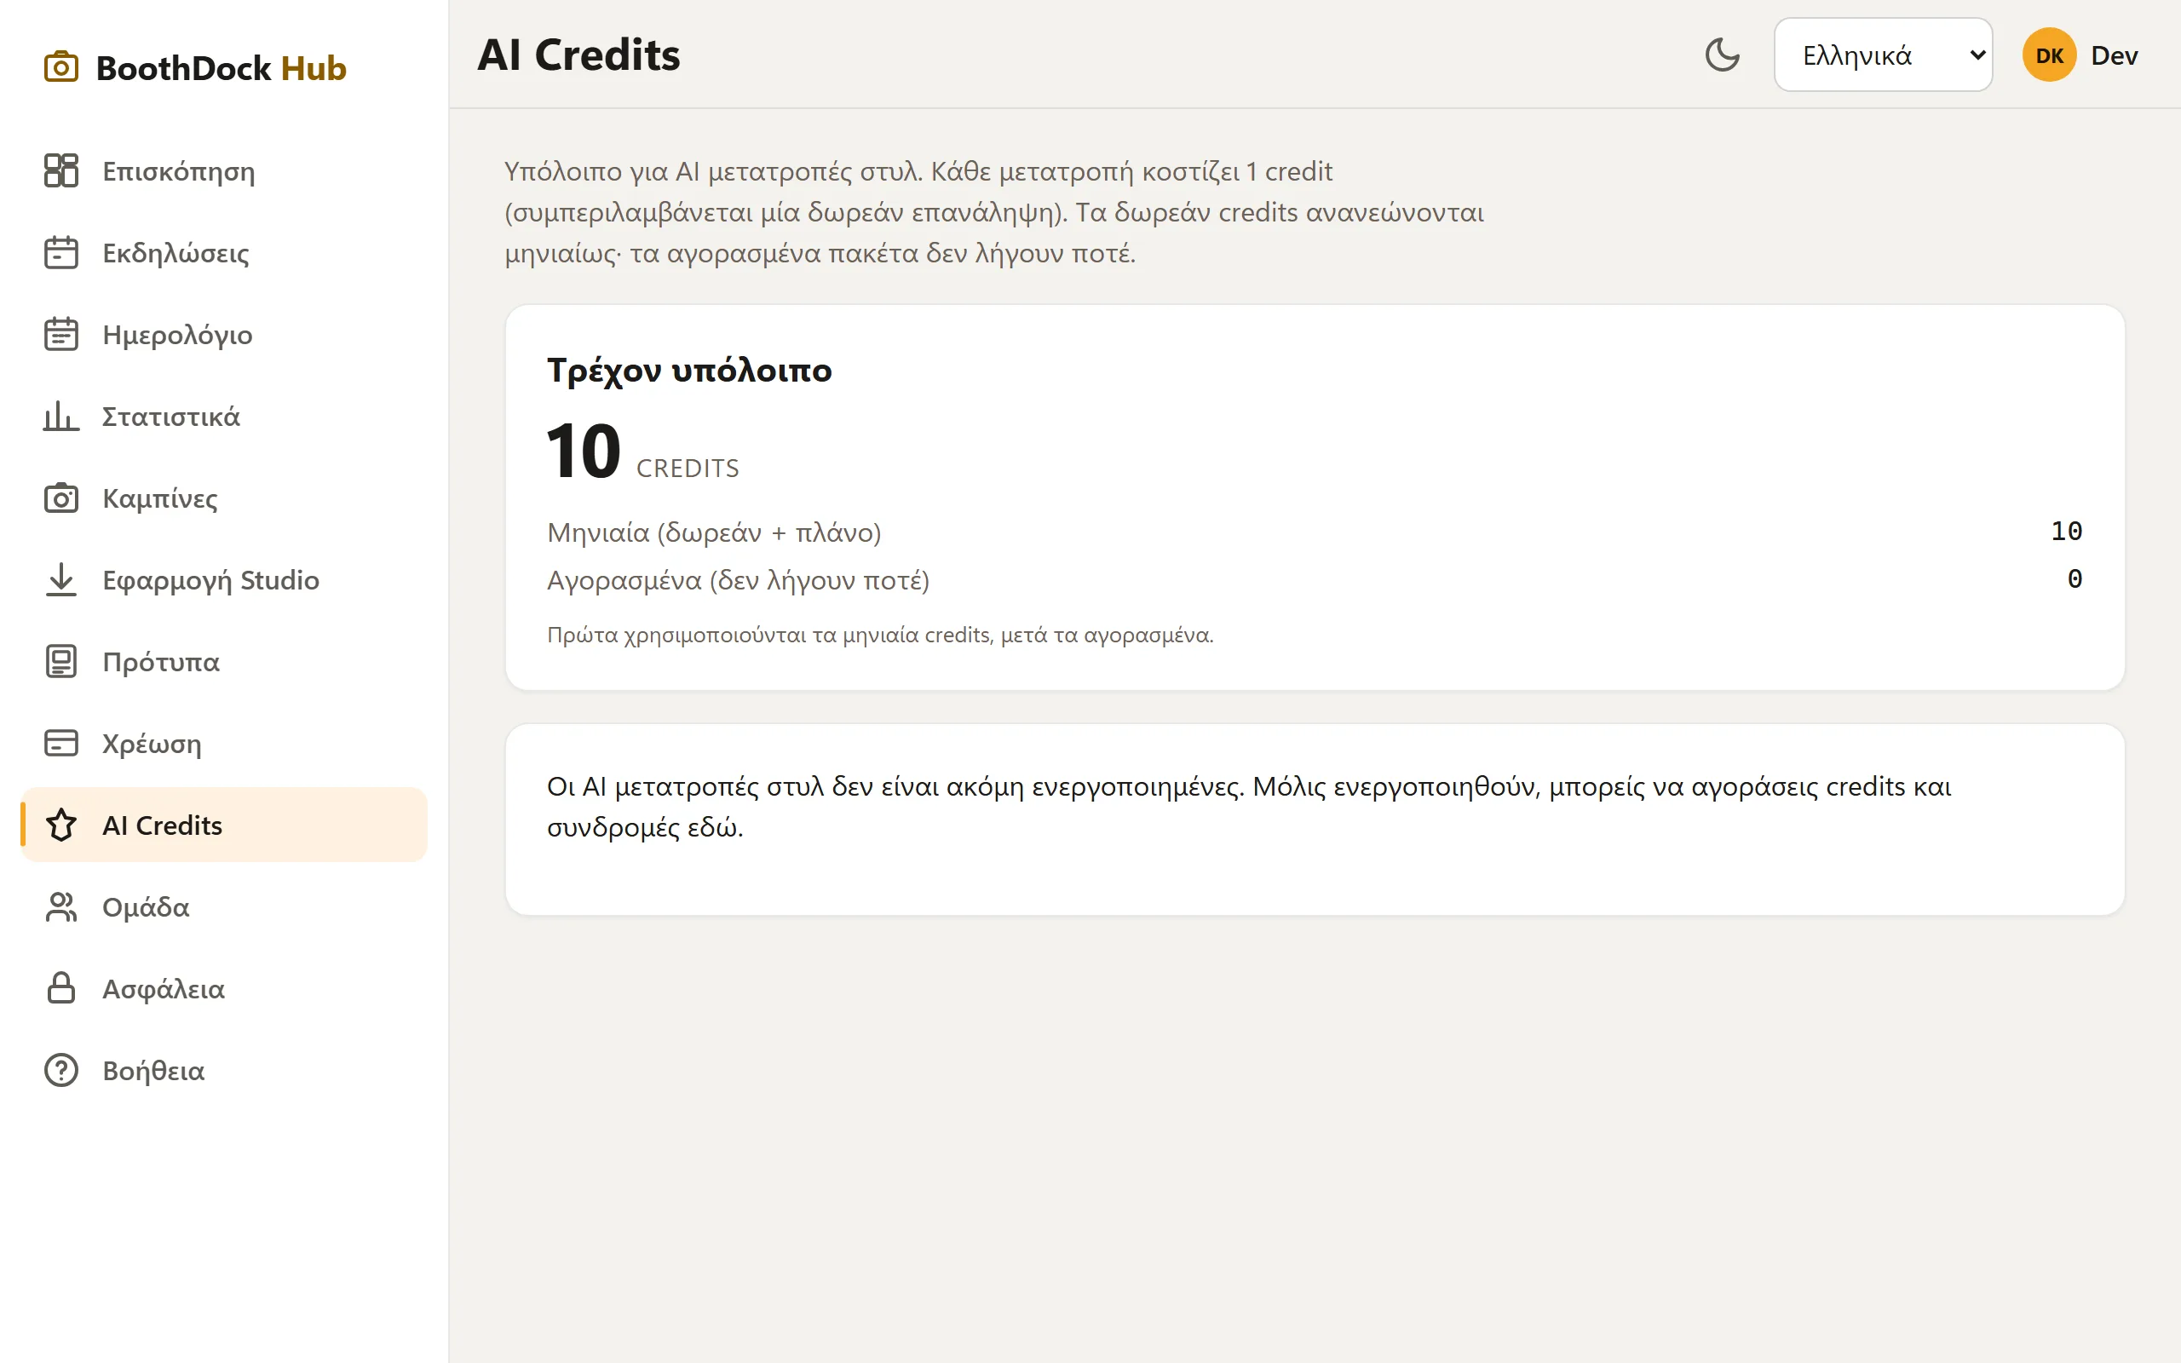Navigate to Ημερολόγιο
Viewport: 2181px width, 1363px height.
(x=223, y=335)
